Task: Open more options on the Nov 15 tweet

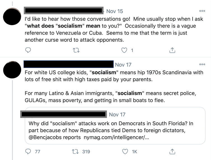Action: pyautogui.click(x=202, y=11)
